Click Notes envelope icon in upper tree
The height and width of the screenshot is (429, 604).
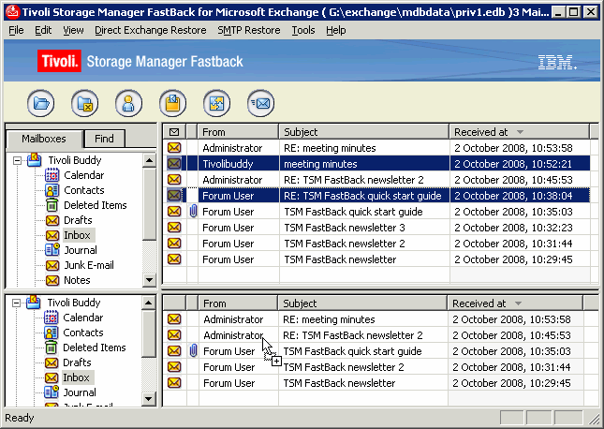click(x=52, y=280)
